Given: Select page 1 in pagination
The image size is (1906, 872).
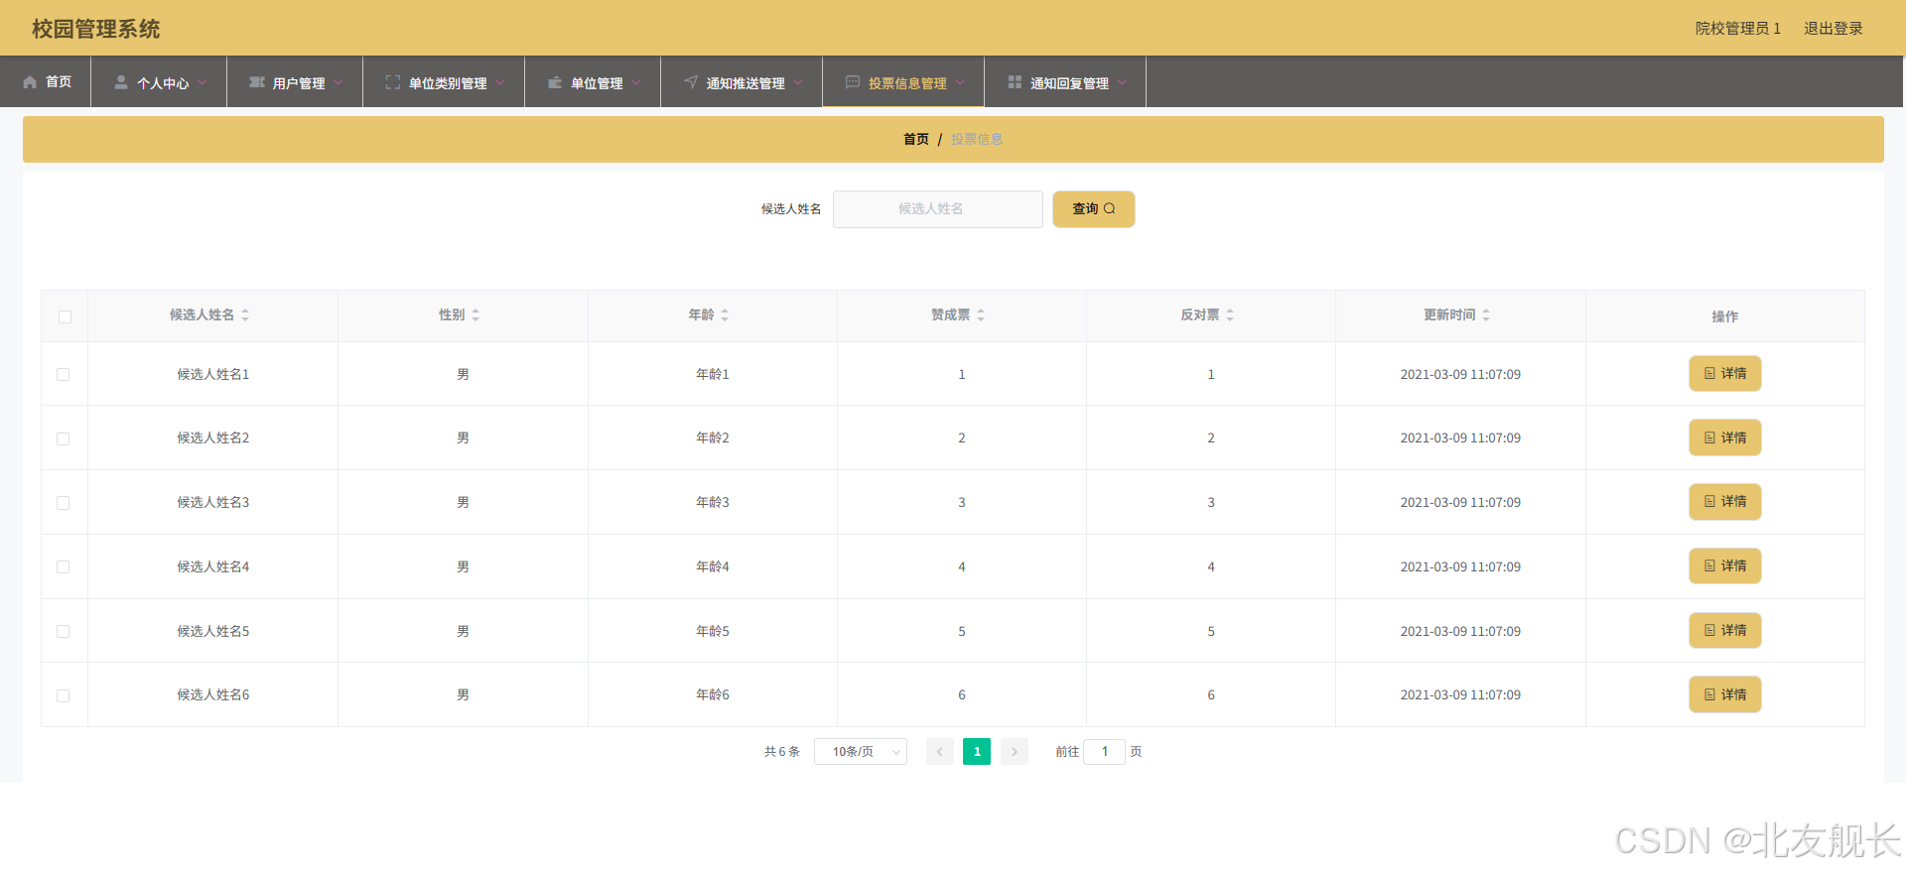Looking at the screenshot, I should pyautogui.click(x=977, y=752).
